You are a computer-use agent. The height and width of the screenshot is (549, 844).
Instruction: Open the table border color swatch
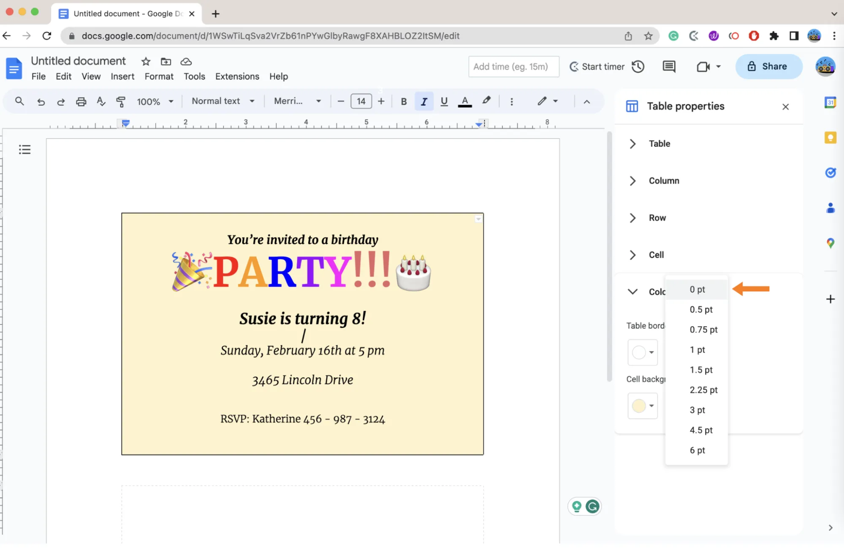tap(643, 353)
